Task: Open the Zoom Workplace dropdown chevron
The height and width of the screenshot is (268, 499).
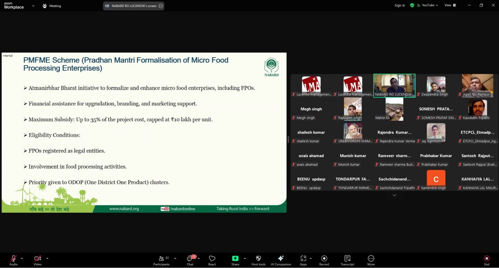Action: 33,6
